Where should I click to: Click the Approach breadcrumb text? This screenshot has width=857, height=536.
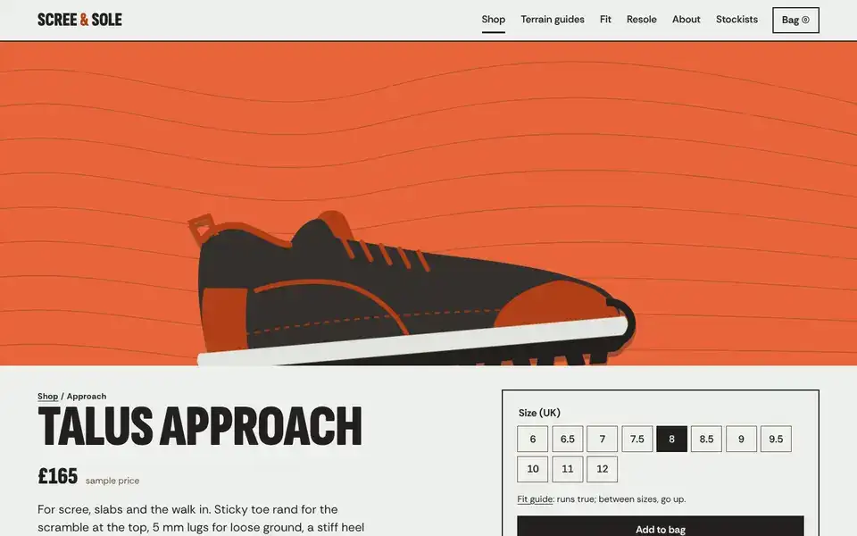tap(87, 397)
